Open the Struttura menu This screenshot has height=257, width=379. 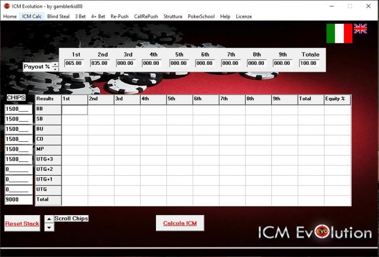173,16
